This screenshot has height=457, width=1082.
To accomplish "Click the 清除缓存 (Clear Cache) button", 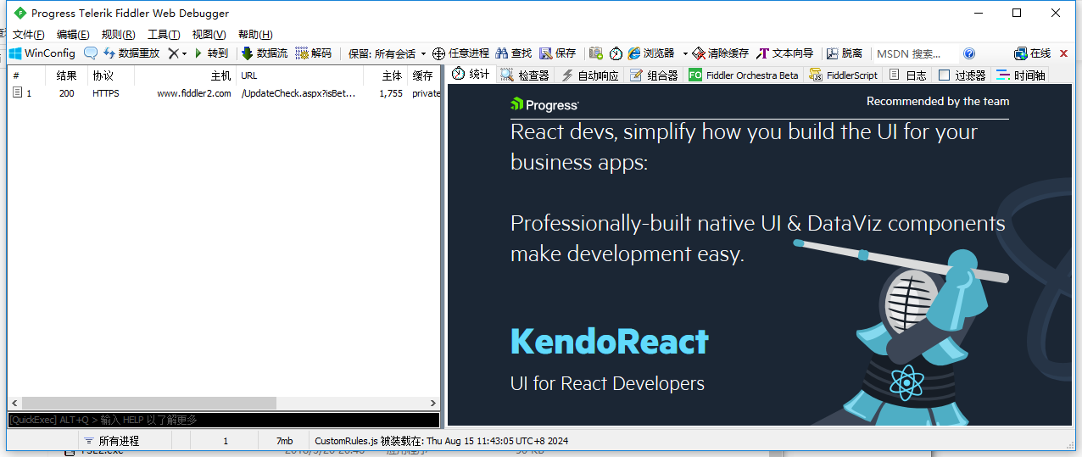I will 720,53.
